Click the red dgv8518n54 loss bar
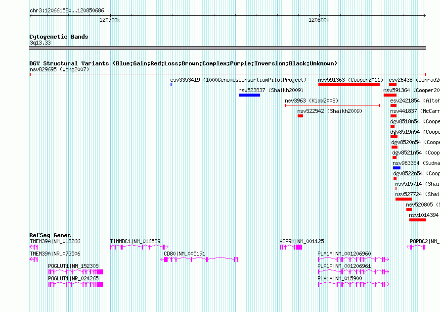This screenshot has height=312, width=440. coord(393,126)
